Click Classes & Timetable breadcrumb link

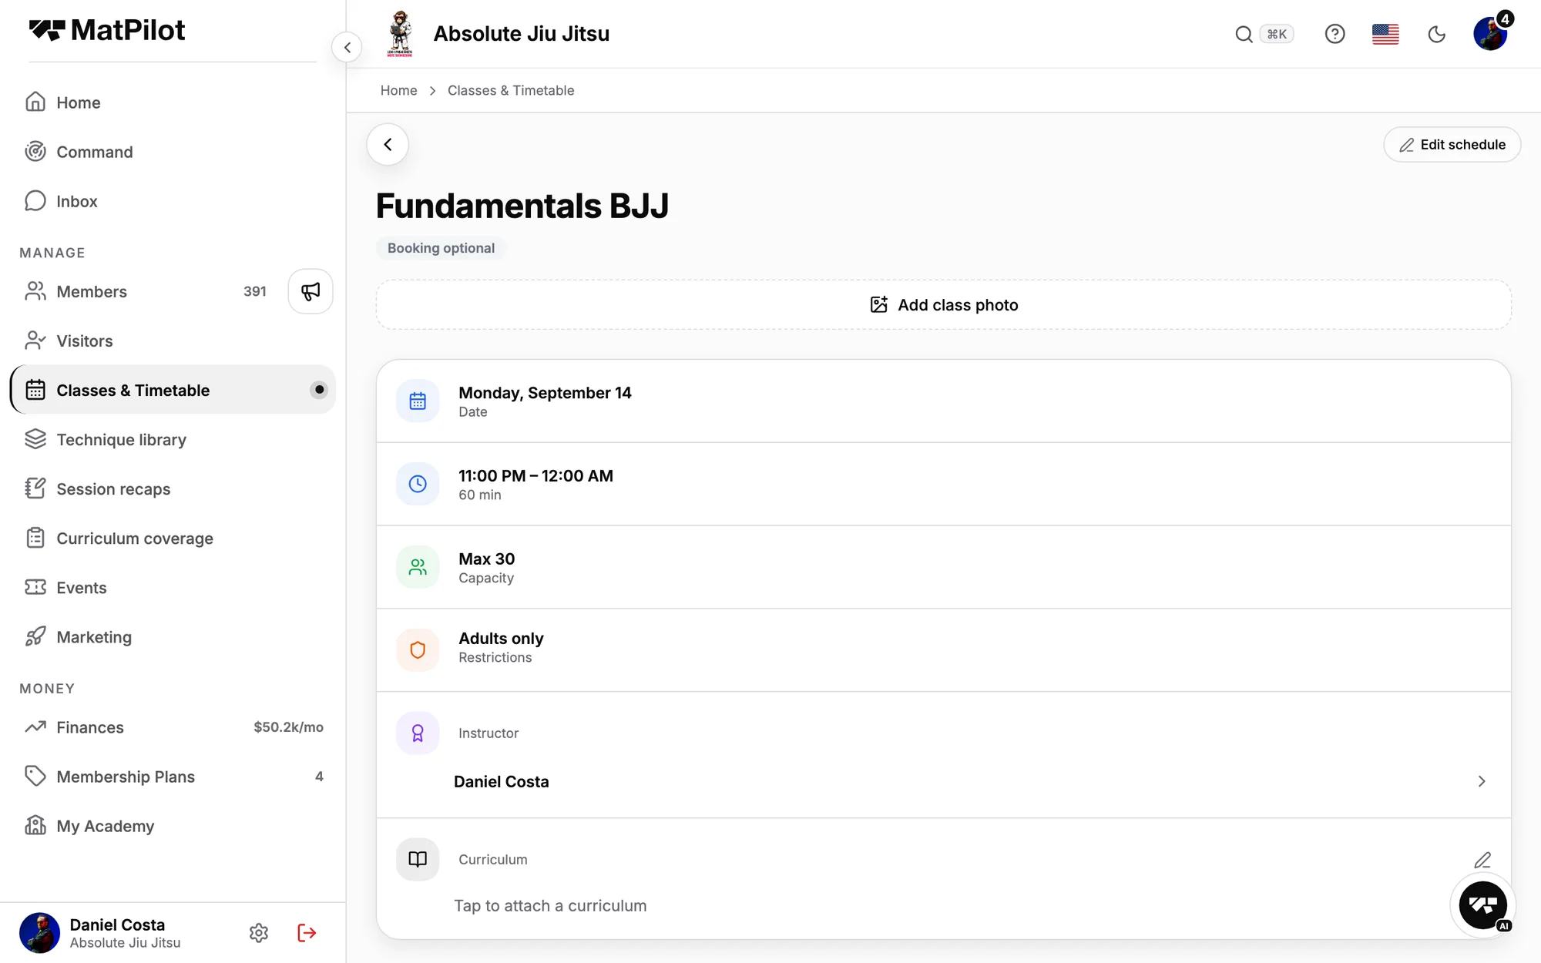coord(511,90)
